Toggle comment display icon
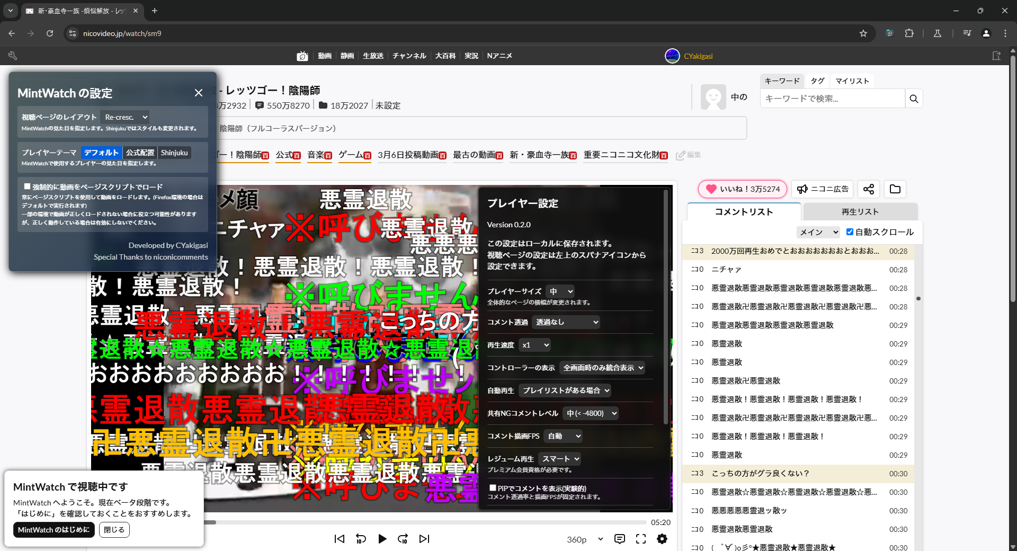This screenshot has width=1017, height=551. pos(620,539)
